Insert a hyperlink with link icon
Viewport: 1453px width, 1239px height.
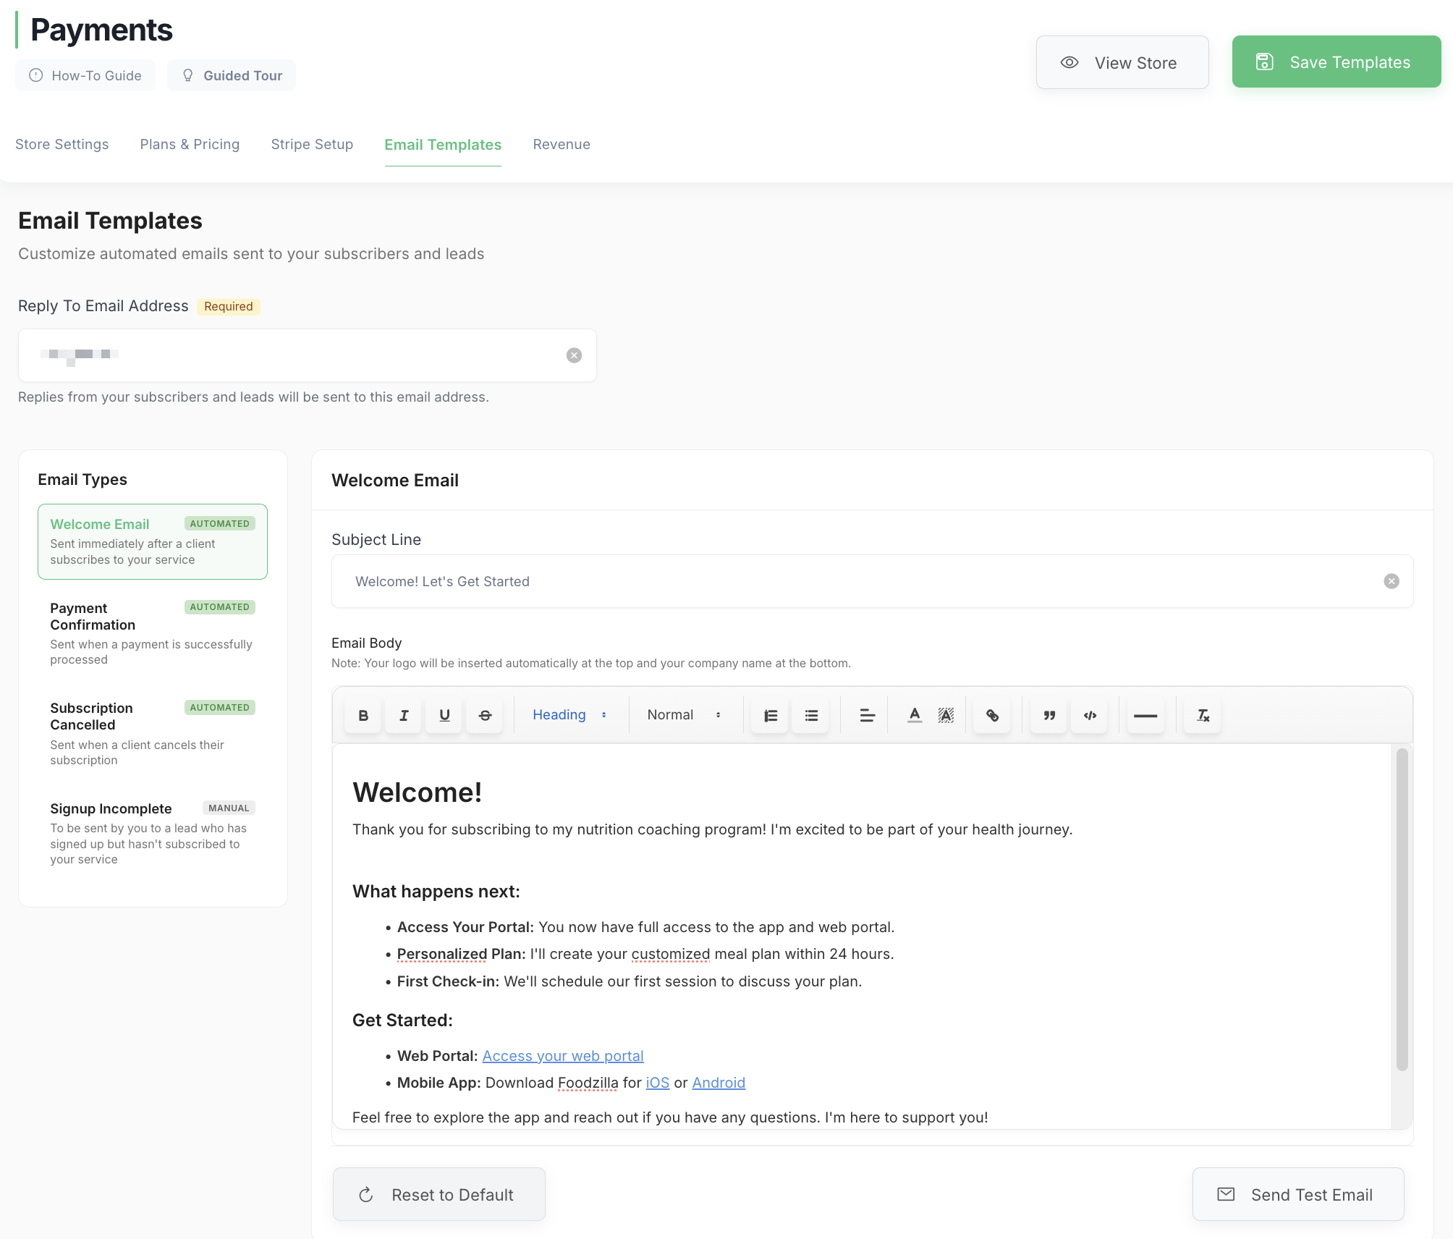point(992,715)
